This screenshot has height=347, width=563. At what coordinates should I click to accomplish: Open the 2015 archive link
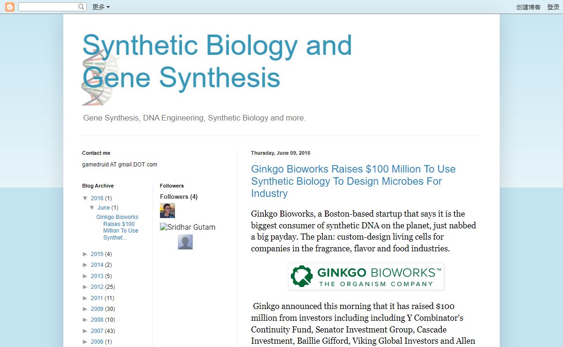click(97, 254)
